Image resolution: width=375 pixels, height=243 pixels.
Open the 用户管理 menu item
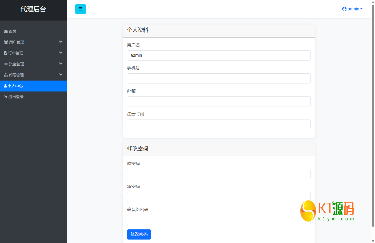tap(33, 42)
